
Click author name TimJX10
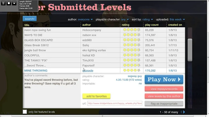(88, 60)
